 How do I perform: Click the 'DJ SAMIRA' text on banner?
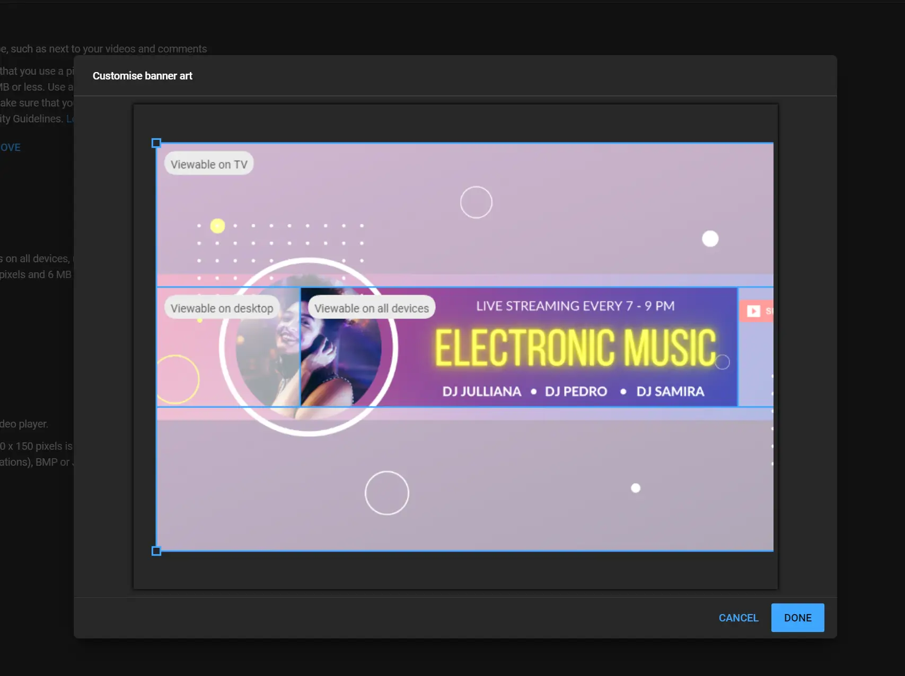click(670, 392)
